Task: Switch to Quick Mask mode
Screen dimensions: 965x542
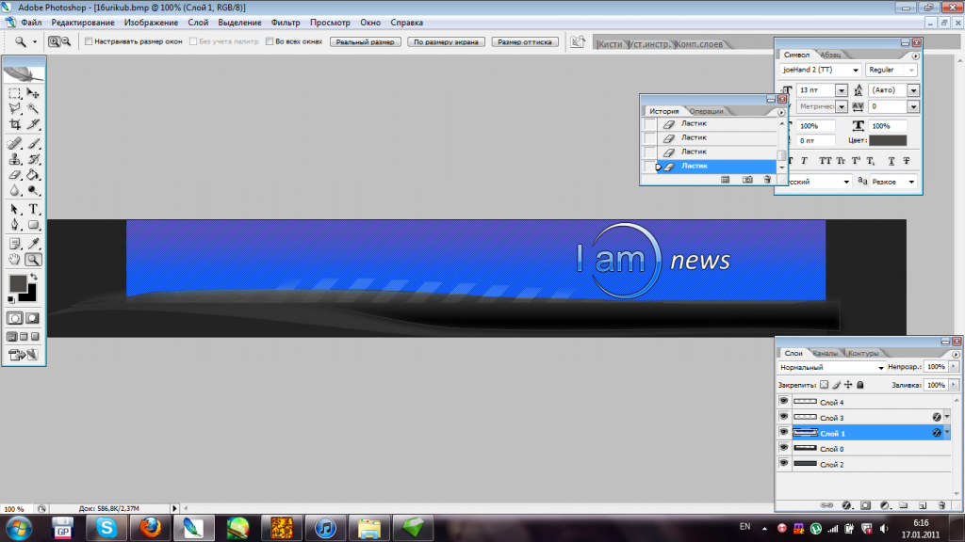Action: pos(33,318)
